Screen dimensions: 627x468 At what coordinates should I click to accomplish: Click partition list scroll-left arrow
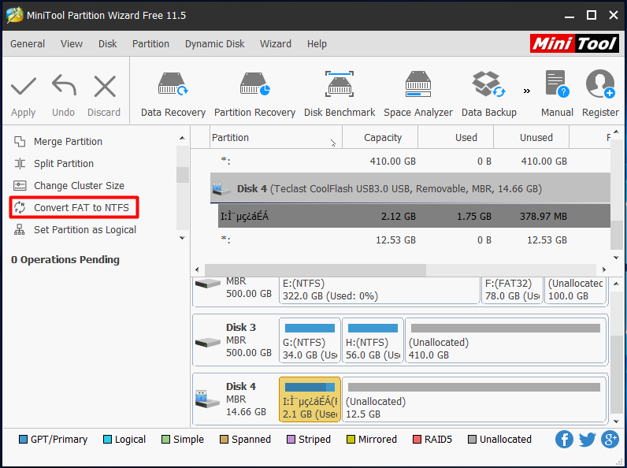tap(197, 269)
